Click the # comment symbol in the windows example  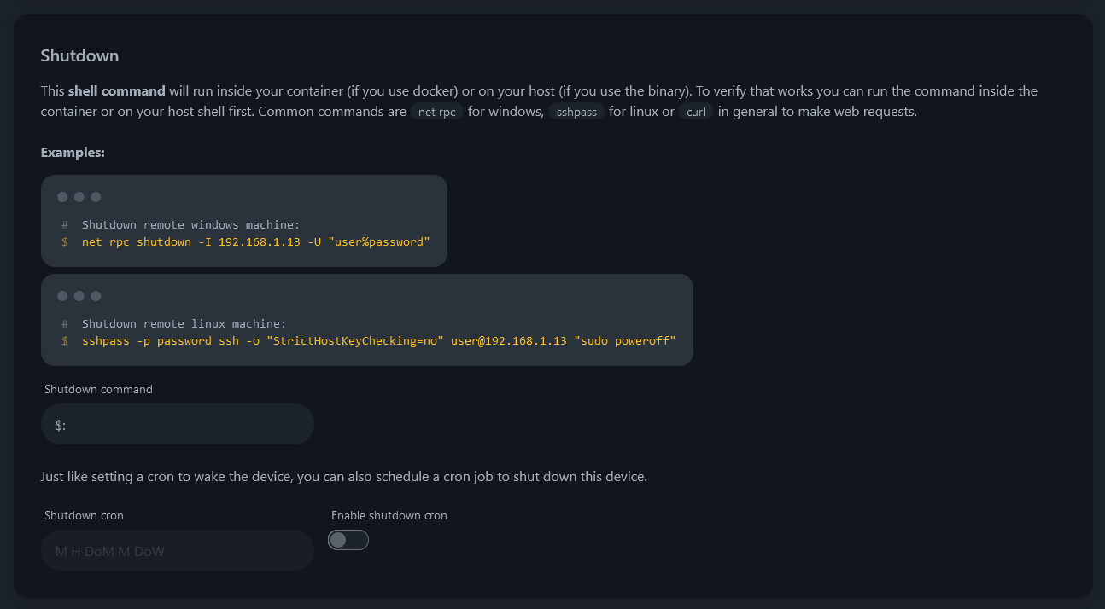click(x=63, y=224)
